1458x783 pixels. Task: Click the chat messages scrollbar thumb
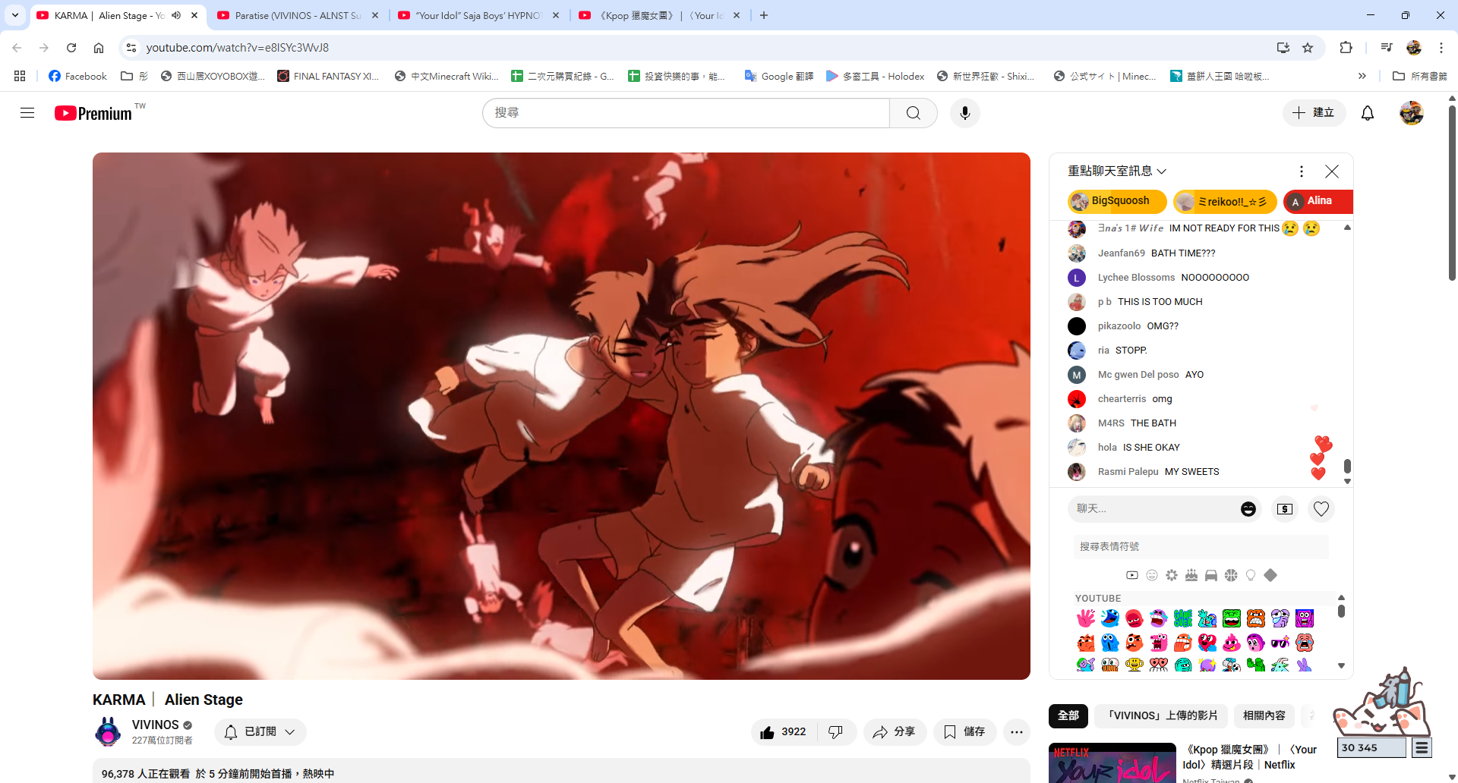pos(1347,465)
